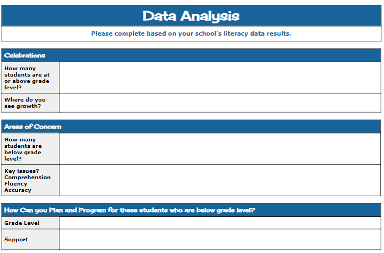Focus the Grade Level input field
This screenshot has height=253, width=384.
(x=220, y=223)
